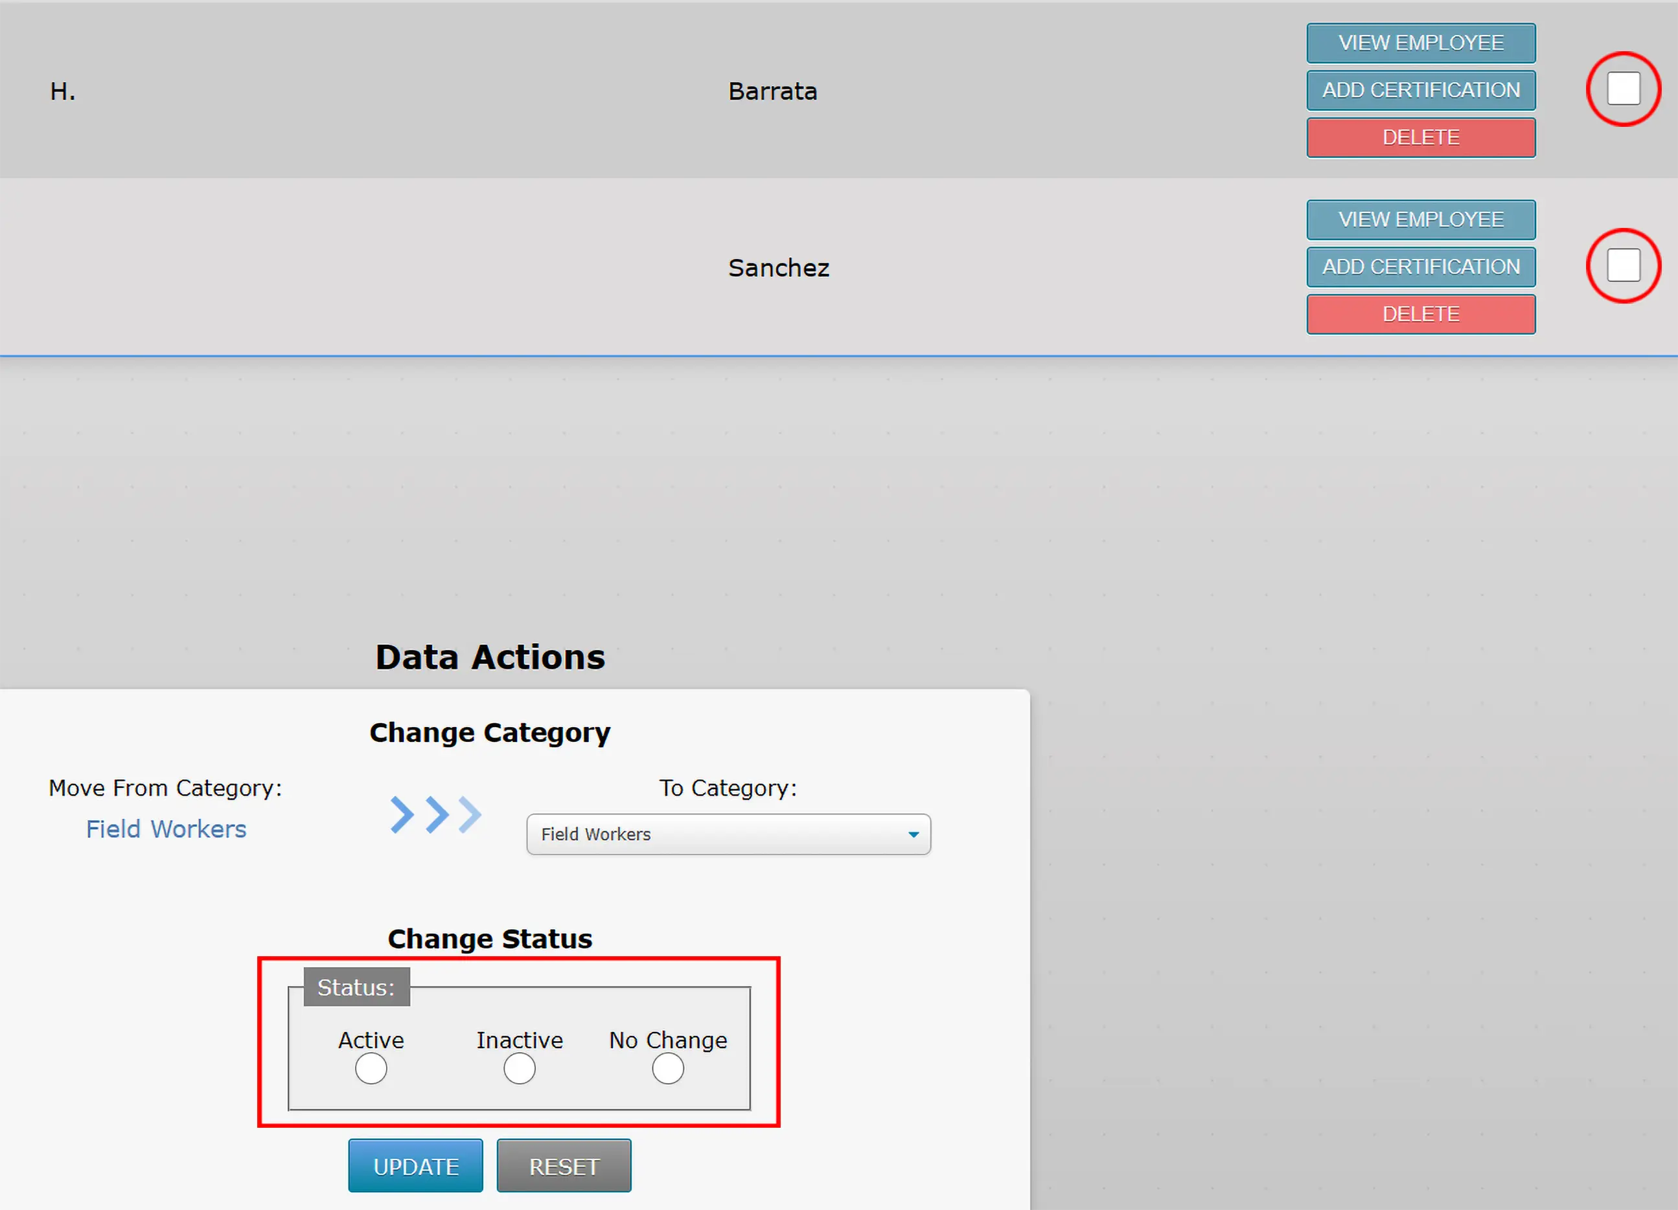Screen dimensions: 1678x1210
Task: Tick the checkbox for Barrata
Action: [x=1623, y=89]
